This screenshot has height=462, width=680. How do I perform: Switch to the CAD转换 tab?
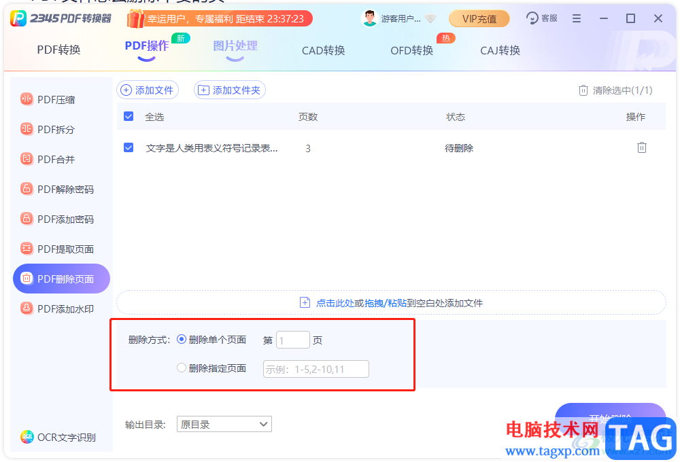324,51
